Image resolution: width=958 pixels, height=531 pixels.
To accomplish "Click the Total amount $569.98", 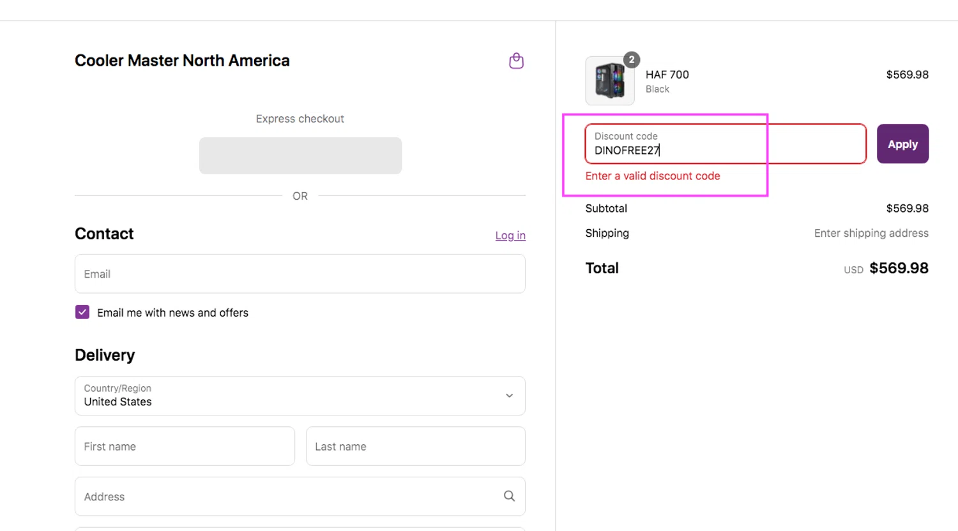I will [x=899, y=268].
